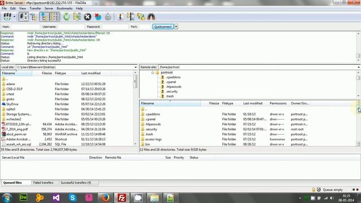The width and height of the screenshot is (361, 203).
Task: Click the speed limit icon beside Queue: empty
Action: pos(319,189)
